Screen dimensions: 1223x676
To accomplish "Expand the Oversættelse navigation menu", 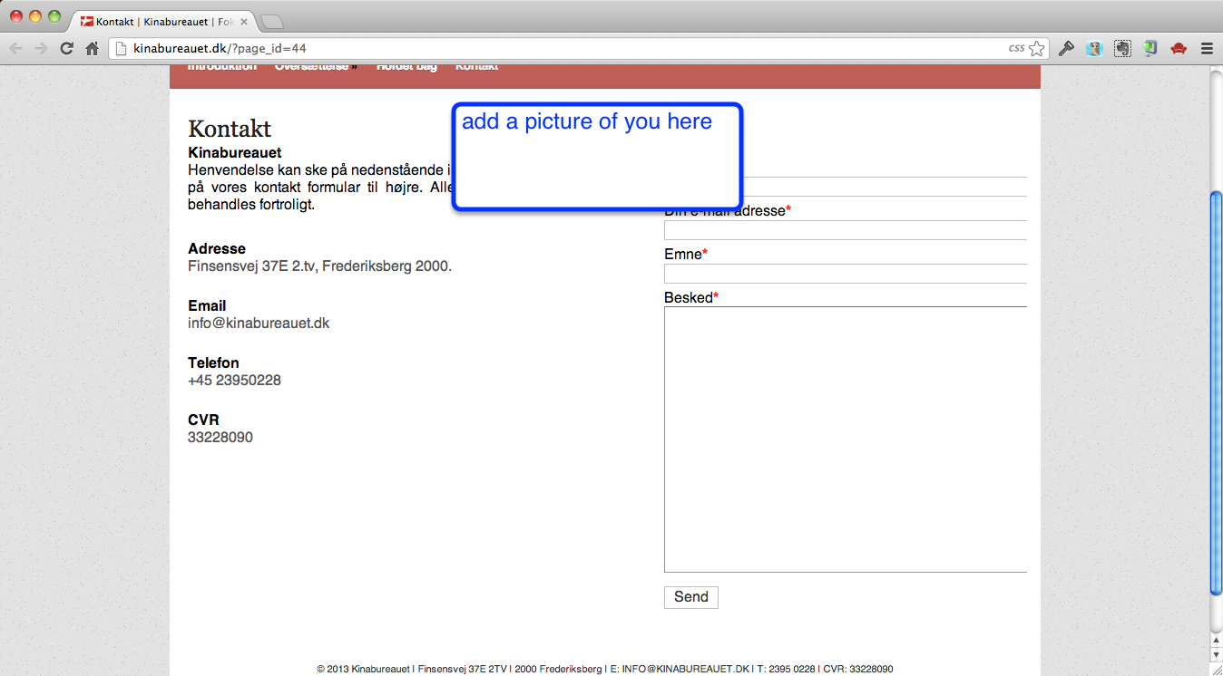I will pos(314,66).
